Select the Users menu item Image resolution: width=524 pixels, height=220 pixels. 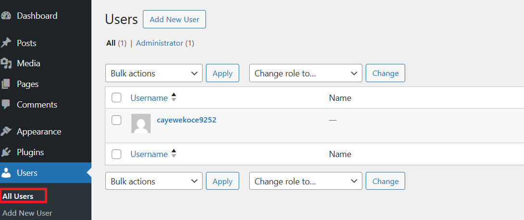(45, 173)
